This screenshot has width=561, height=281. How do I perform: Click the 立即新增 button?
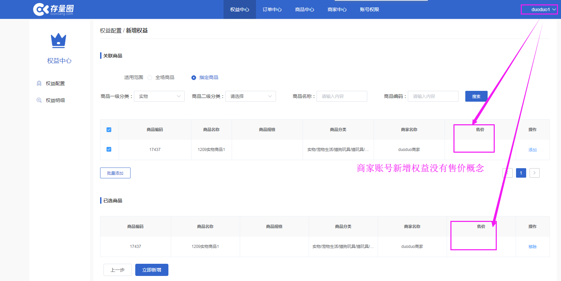click(152, 270)
